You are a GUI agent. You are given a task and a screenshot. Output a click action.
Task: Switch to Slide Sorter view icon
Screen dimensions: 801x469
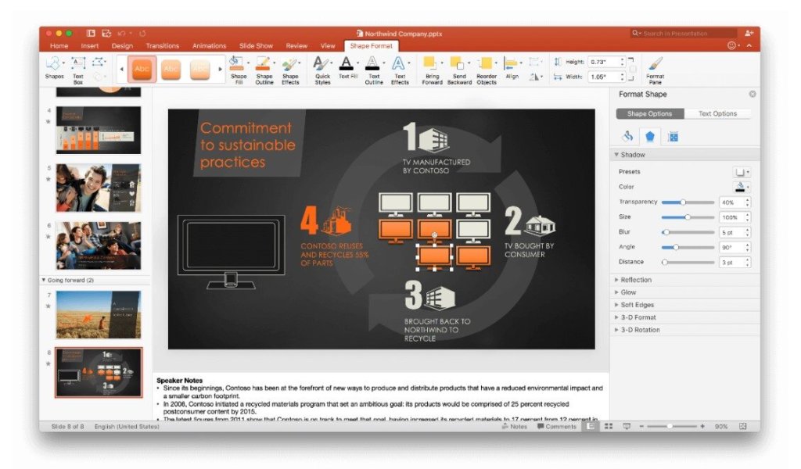[x=609, y=426]
